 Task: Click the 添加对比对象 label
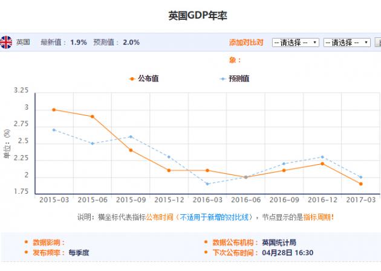(246, 51)
